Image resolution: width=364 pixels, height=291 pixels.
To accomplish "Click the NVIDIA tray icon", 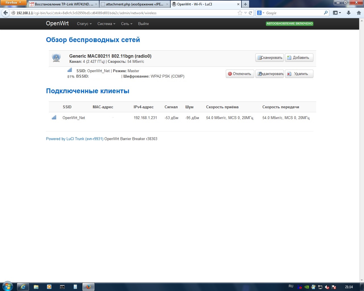I will click(x=307, y=287).
